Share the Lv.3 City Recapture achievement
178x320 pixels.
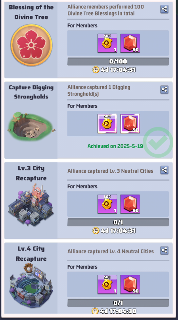[165, 170]
